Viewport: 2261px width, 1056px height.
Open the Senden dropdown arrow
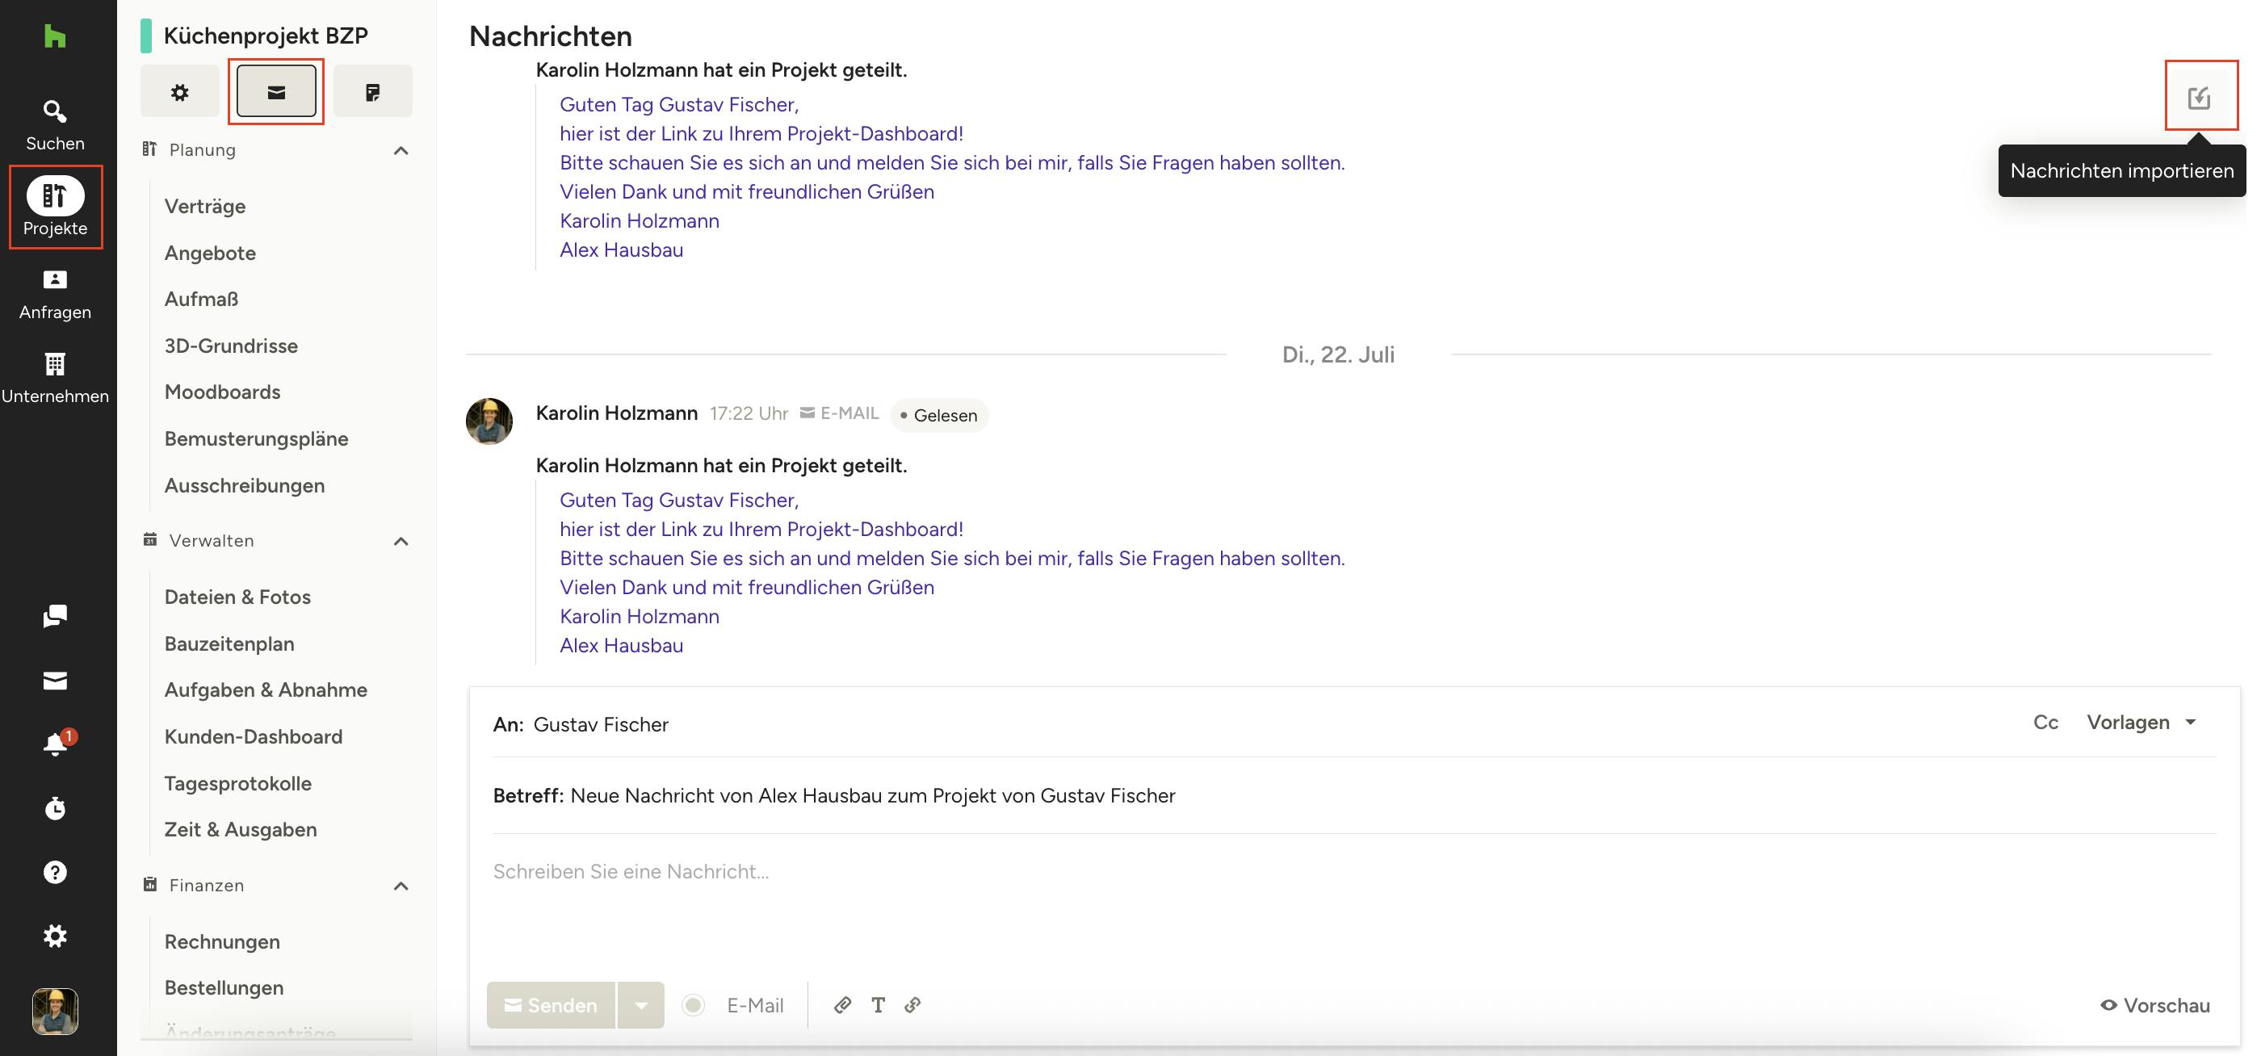pyautogui.click(x=640, y=1005)
